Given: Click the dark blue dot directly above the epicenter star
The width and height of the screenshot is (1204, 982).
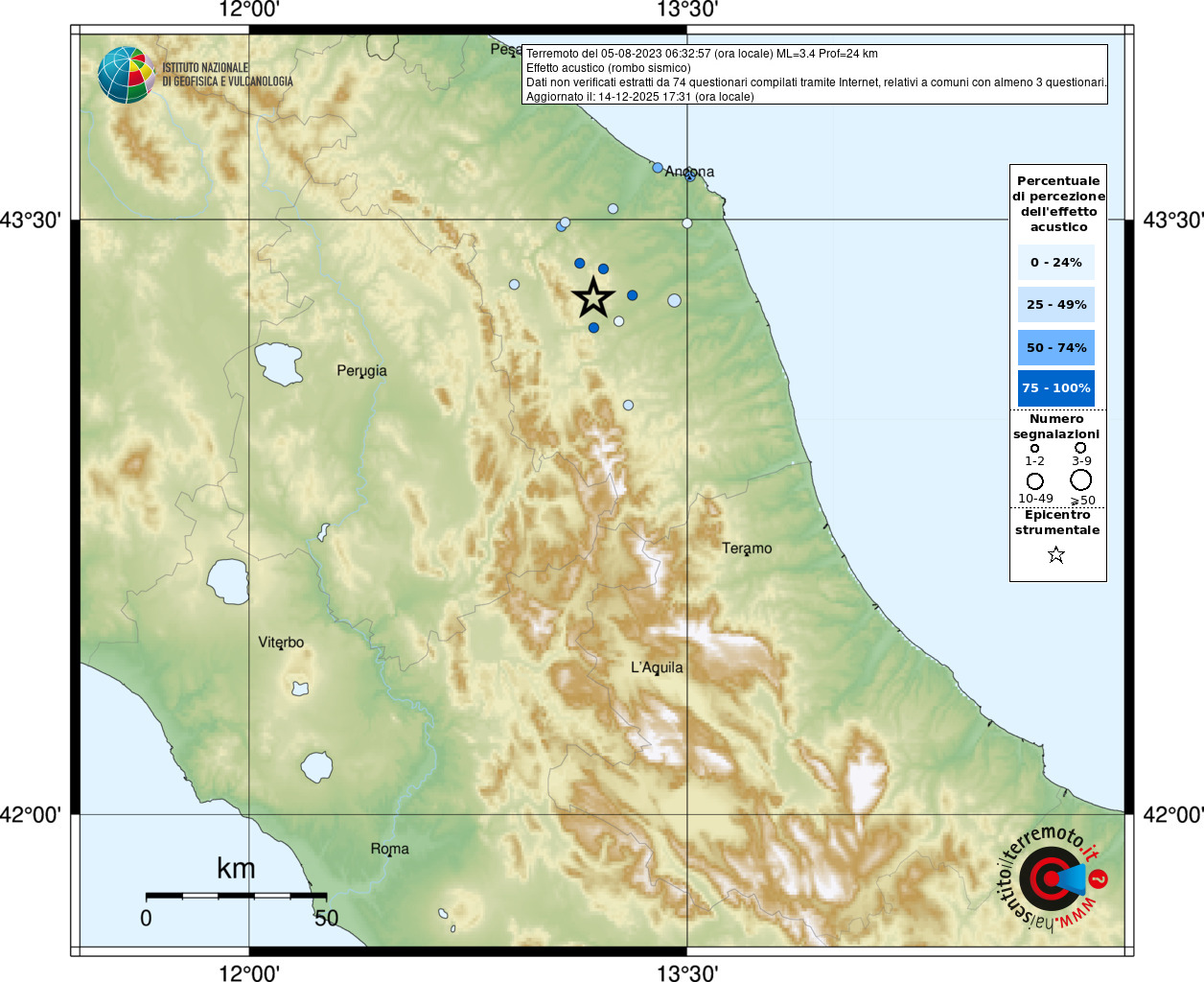Looking at the screenshot, I should (603, 269).
